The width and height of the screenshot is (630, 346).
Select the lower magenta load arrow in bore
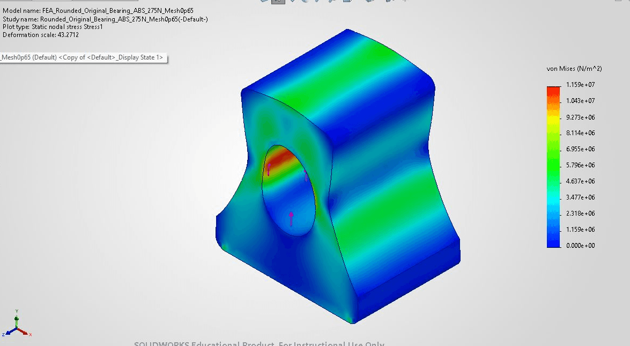click(x=291, y=219)
